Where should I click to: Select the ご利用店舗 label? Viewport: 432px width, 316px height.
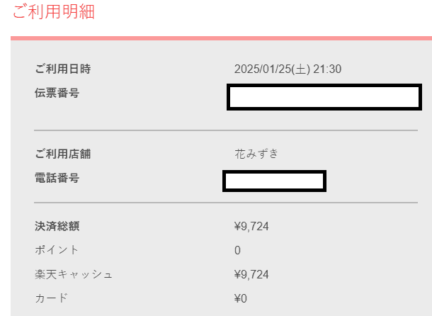coord(62,153)
